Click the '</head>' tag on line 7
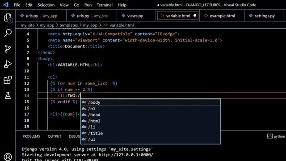Viewport: 286px width, 161px height. click(46, 53)
